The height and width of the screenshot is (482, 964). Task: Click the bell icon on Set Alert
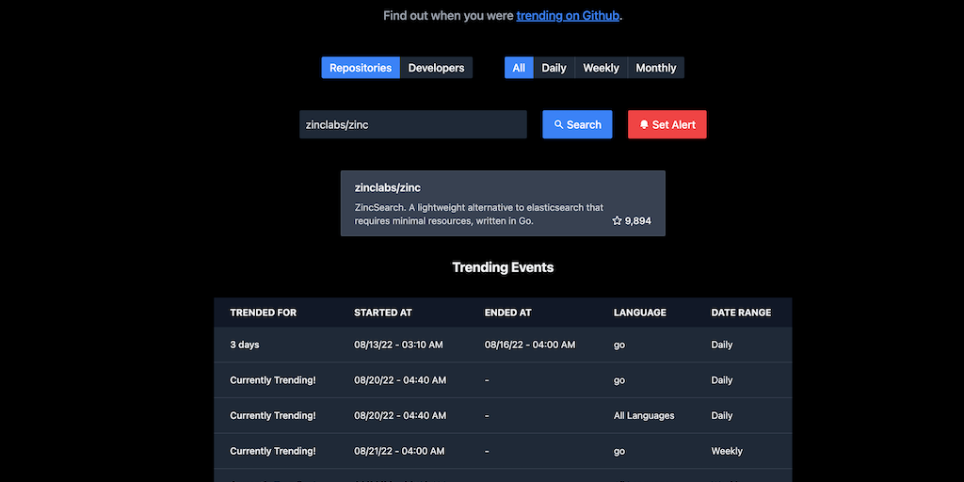644,124
